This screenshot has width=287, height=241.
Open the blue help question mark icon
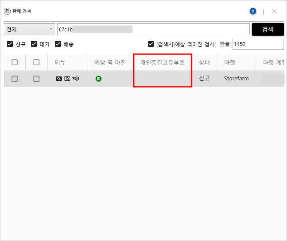pos(253,11)
